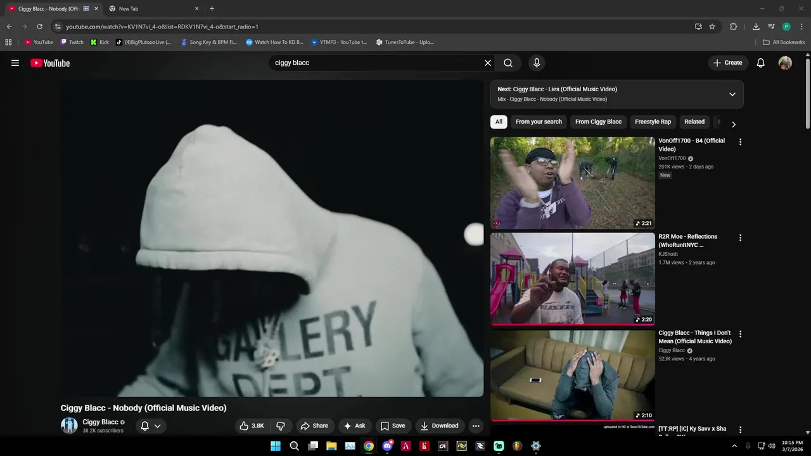Image resolution: width=811 pixels, height=456 pixels.
Task: Open Song Key & BPM Finder bookmark
Action: tap(209, 42)
